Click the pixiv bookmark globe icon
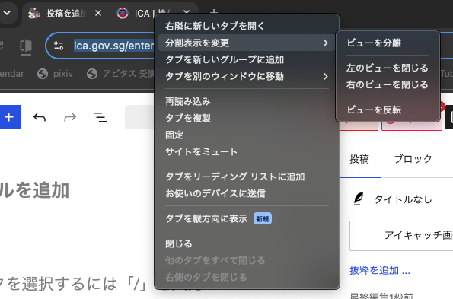This screenshot has height=299, width=453. tap(43, 74)
